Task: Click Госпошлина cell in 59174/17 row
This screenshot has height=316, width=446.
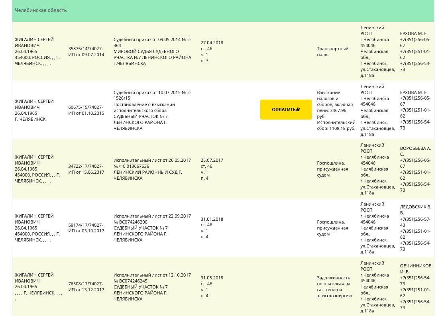Action: tap(332, 228)
